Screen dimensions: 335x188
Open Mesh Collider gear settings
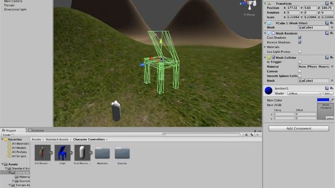(x=331, y=57)
